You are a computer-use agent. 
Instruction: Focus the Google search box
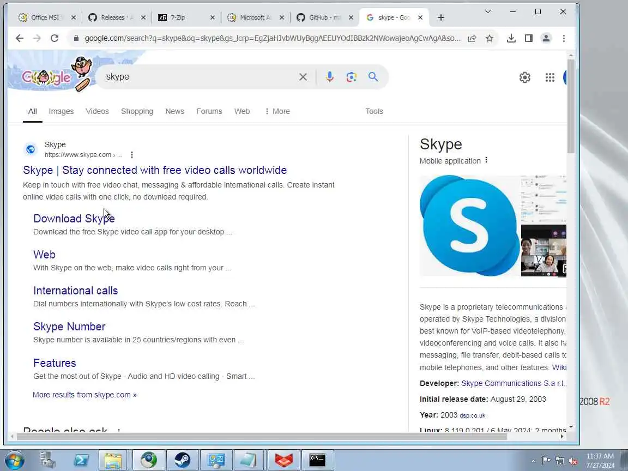click(x=200, y=77)
